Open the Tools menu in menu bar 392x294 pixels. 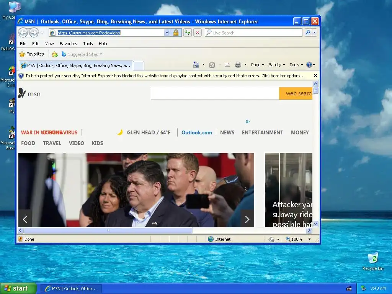click(x=88, y=44)
